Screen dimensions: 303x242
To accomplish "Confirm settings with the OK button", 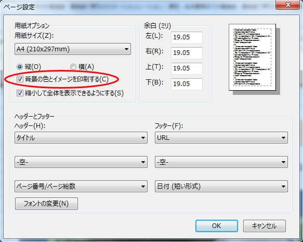I will point(217,226).
